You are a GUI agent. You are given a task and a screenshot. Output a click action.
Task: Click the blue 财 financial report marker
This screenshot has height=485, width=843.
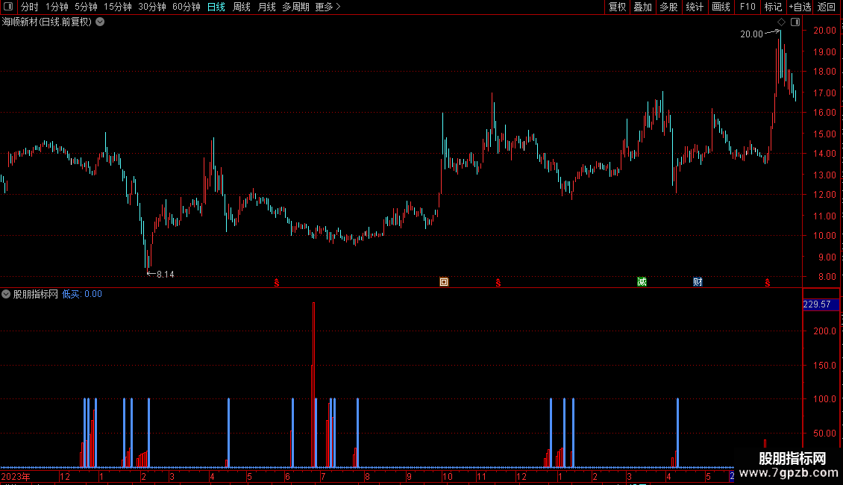point(698,282)
